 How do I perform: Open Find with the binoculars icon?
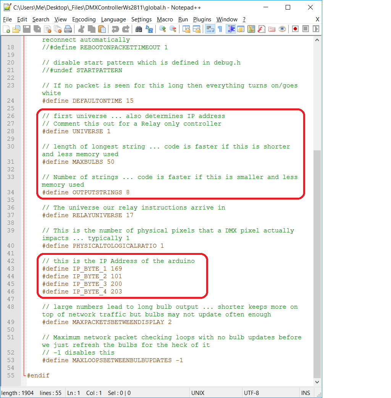(139, 29)
